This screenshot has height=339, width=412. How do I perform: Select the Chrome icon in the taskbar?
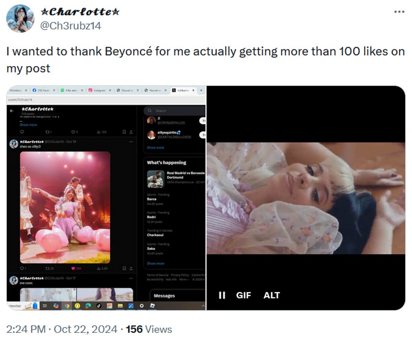(67, 305)
